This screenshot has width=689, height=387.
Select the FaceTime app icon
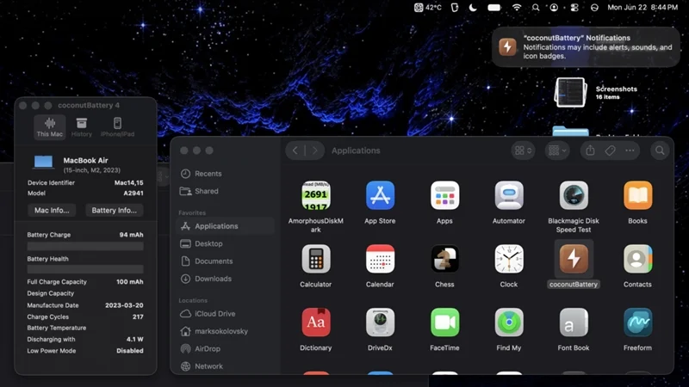tap(444, 322)
